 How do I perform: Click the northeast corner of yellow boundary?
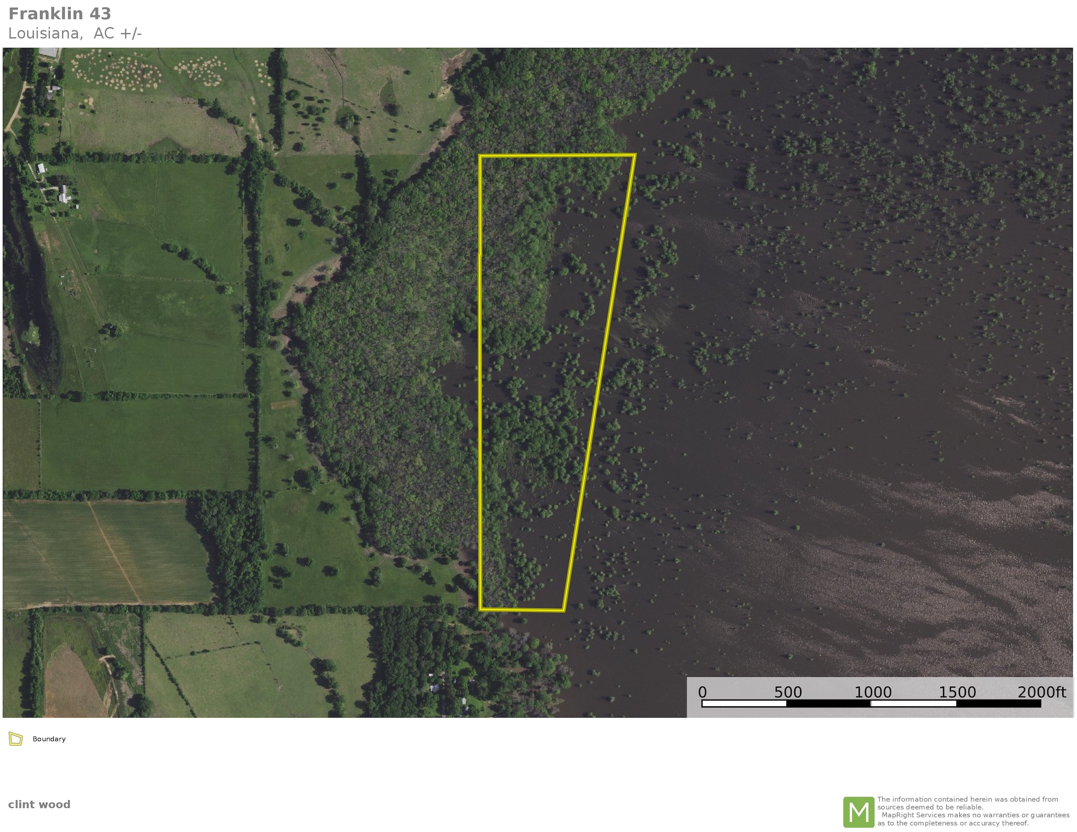634,155
